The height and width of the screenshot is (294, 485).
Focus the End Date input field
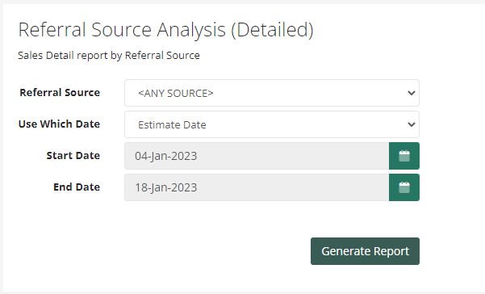[257, 187]
